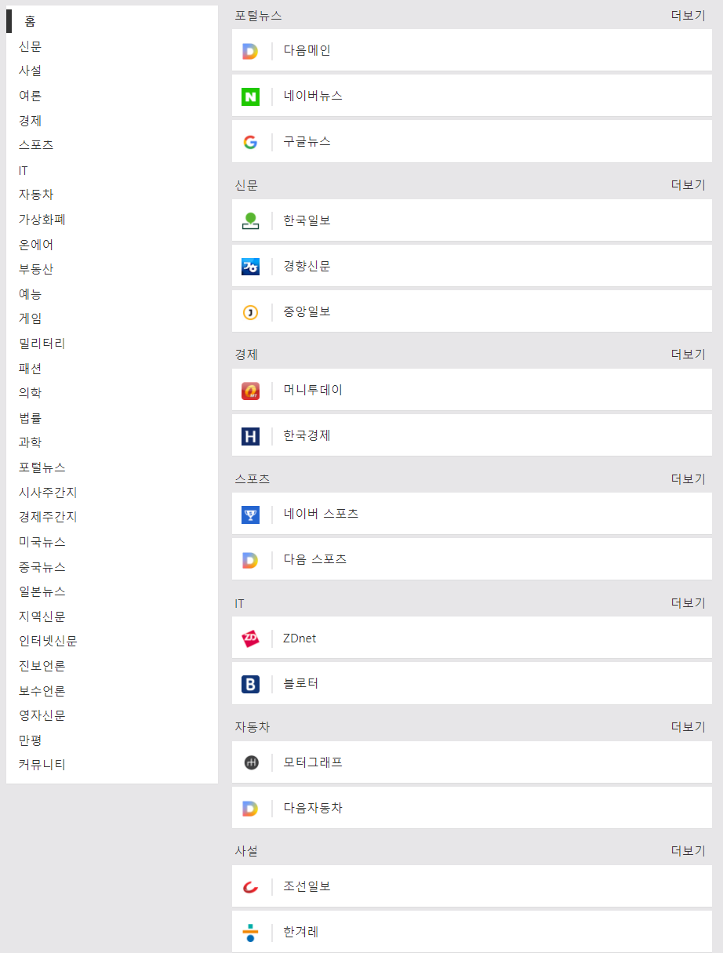Open 더보기 for the 경제 section
This screenshot has height=953, width=723.
pyautogui.click(x=688, y=355)
